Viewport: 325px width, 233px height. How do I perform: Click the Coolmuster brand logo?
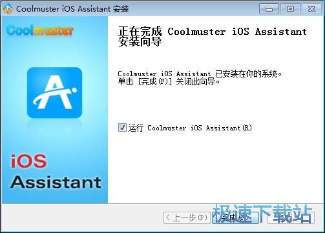pyautogui.click(x=40, y=30)
